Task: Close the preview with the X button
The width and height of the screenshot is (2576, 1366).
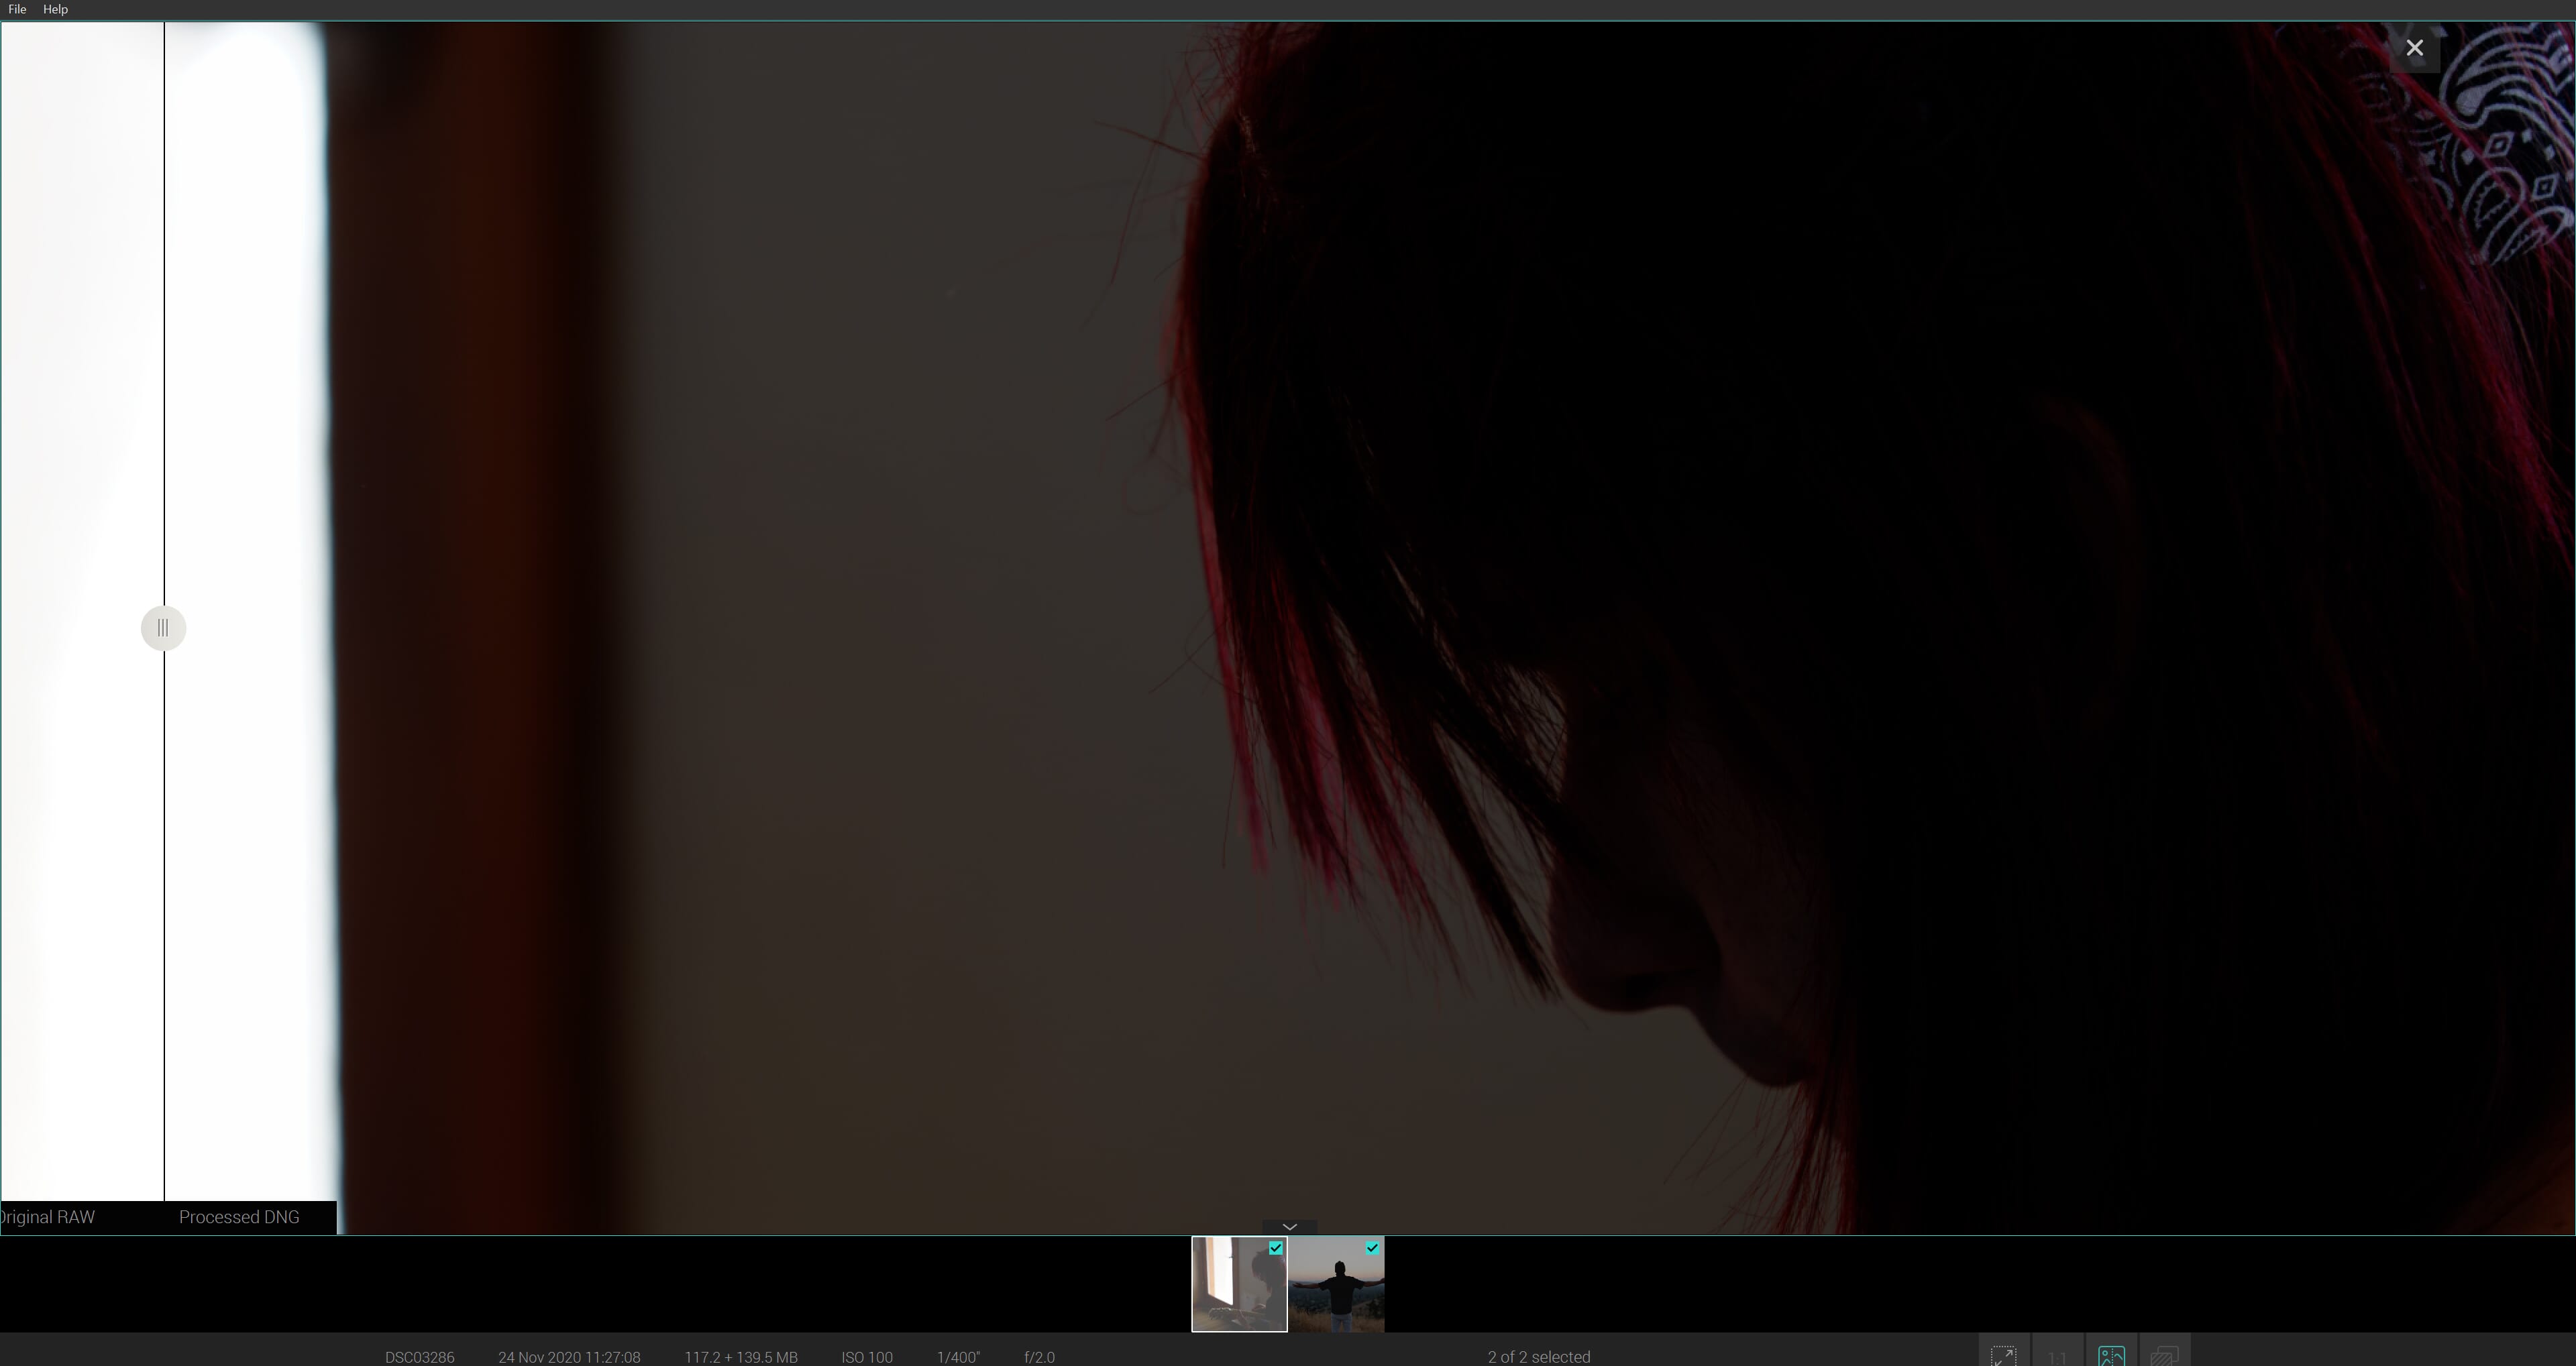Action: point(2414,48)
